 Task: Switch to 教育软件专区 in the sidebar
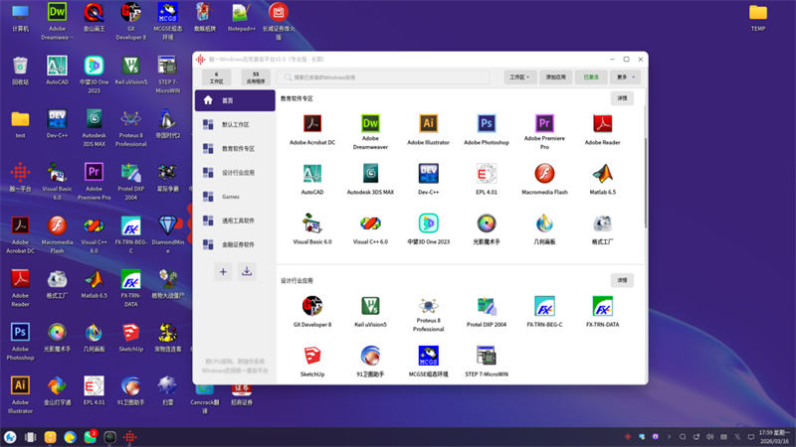click(234, 149)
